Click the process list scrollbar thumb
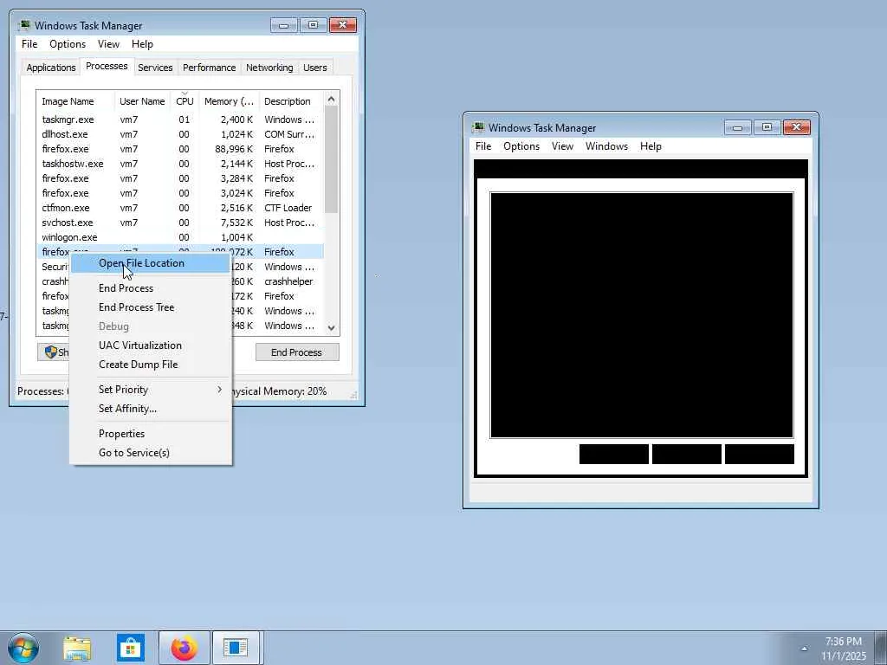The height and width of the screenshot is (665, 887). [332, 159]
